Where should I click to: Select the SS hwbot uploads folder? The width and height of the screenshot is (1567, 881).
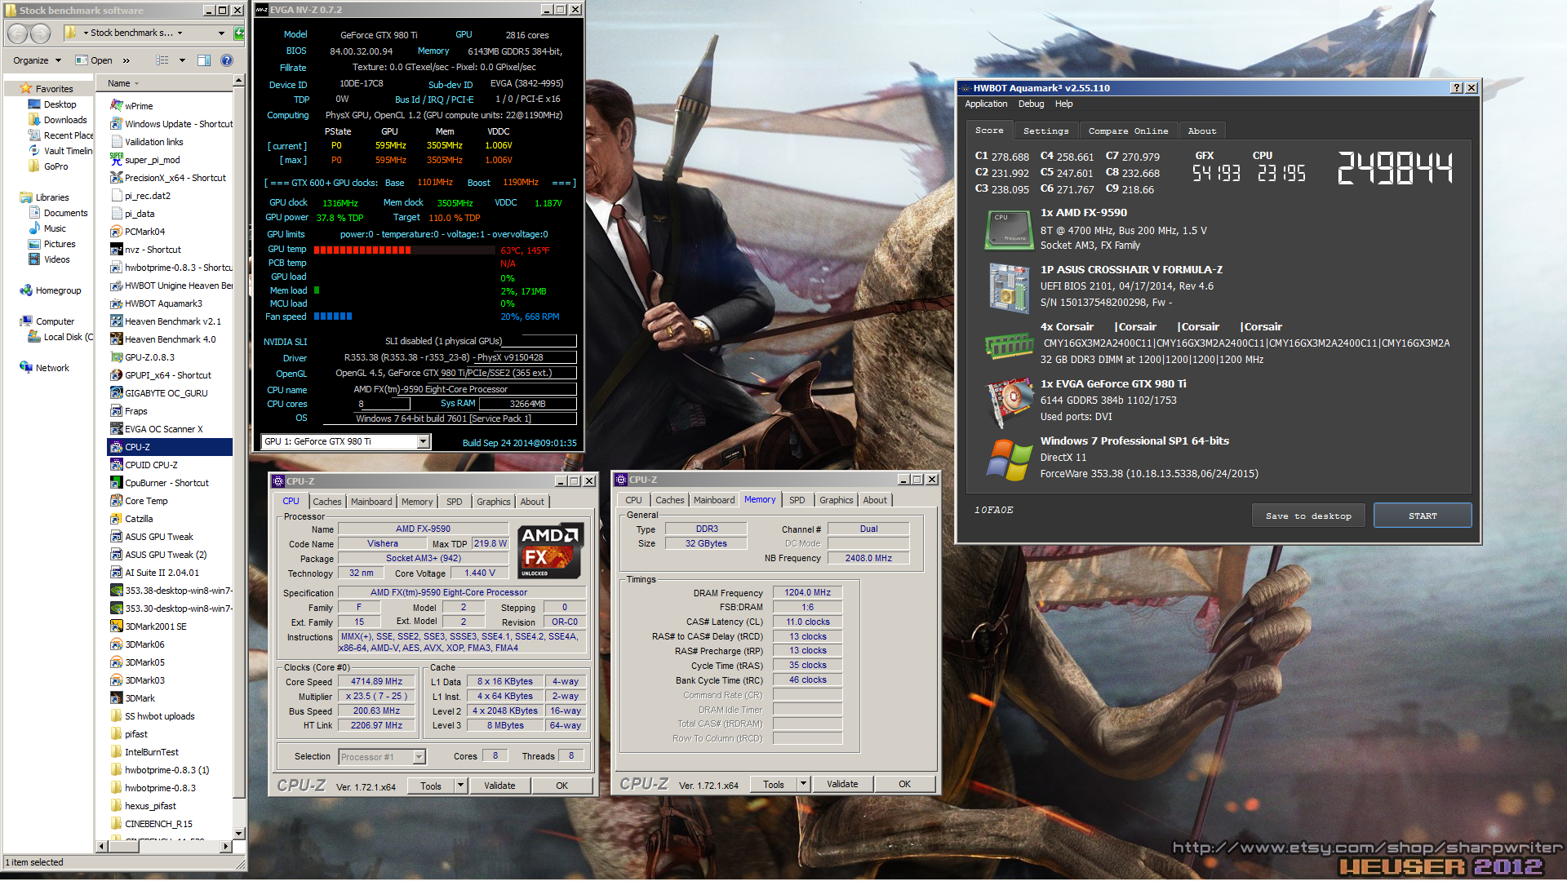coord(153,716)
